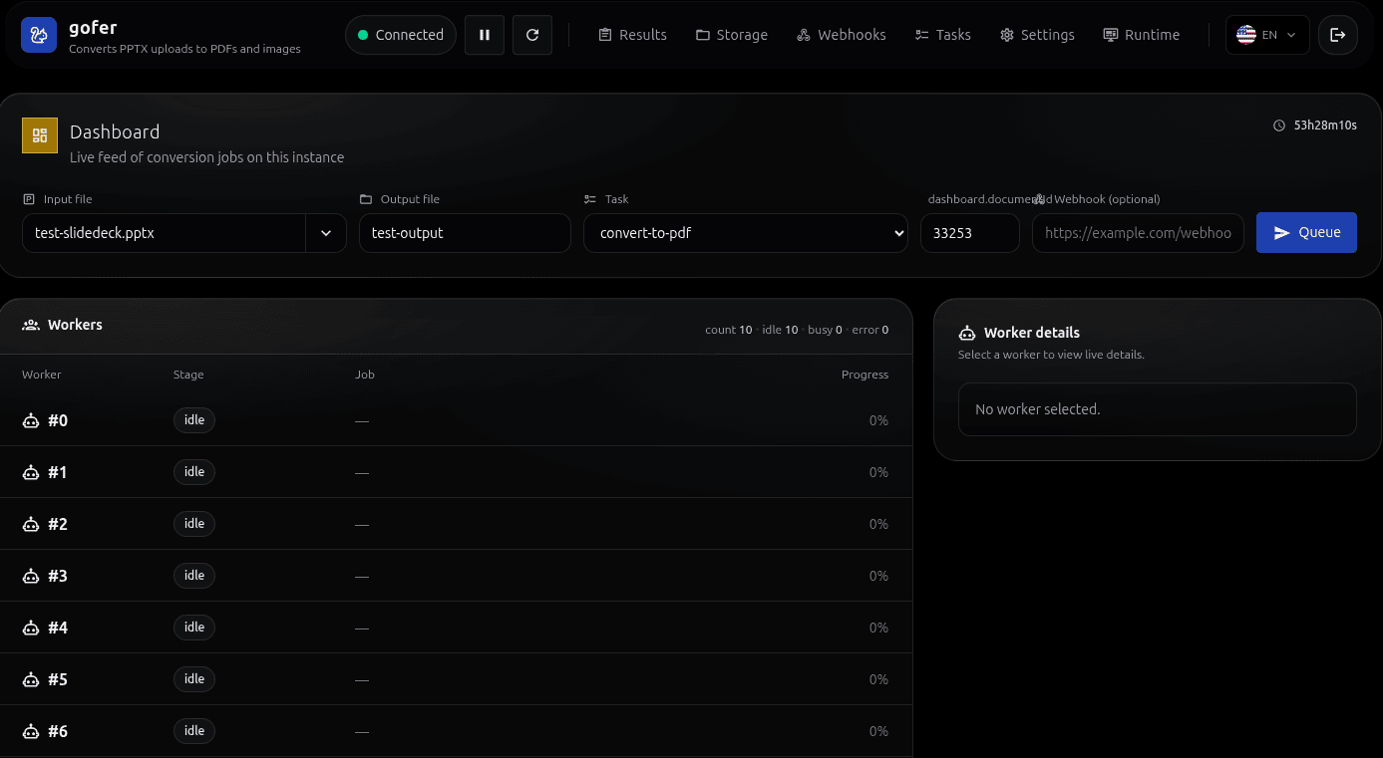Click the test-slidedeck.pptx input file field
This screenshot has height=758, width=1383.
[164, 233]
